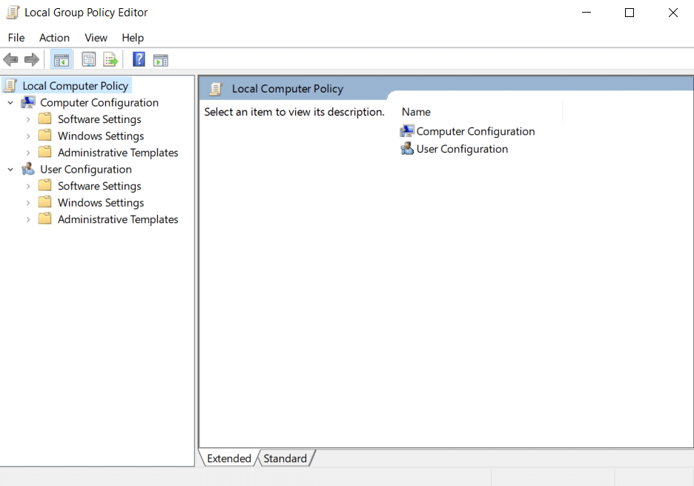This screenshot has width=694, height=486.
Task: Click the blue Help toolbar icon
Action: point(139,59)
